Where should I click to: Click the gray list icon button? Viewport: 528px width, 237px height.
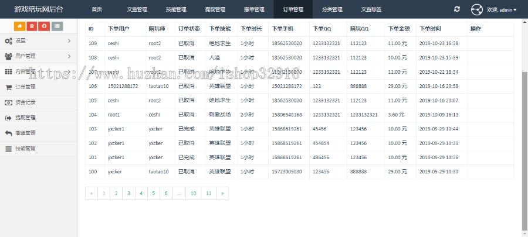point(57,26)
